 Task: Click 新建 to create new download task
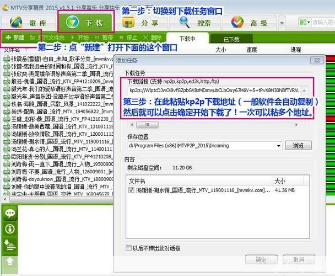(15, 38)
